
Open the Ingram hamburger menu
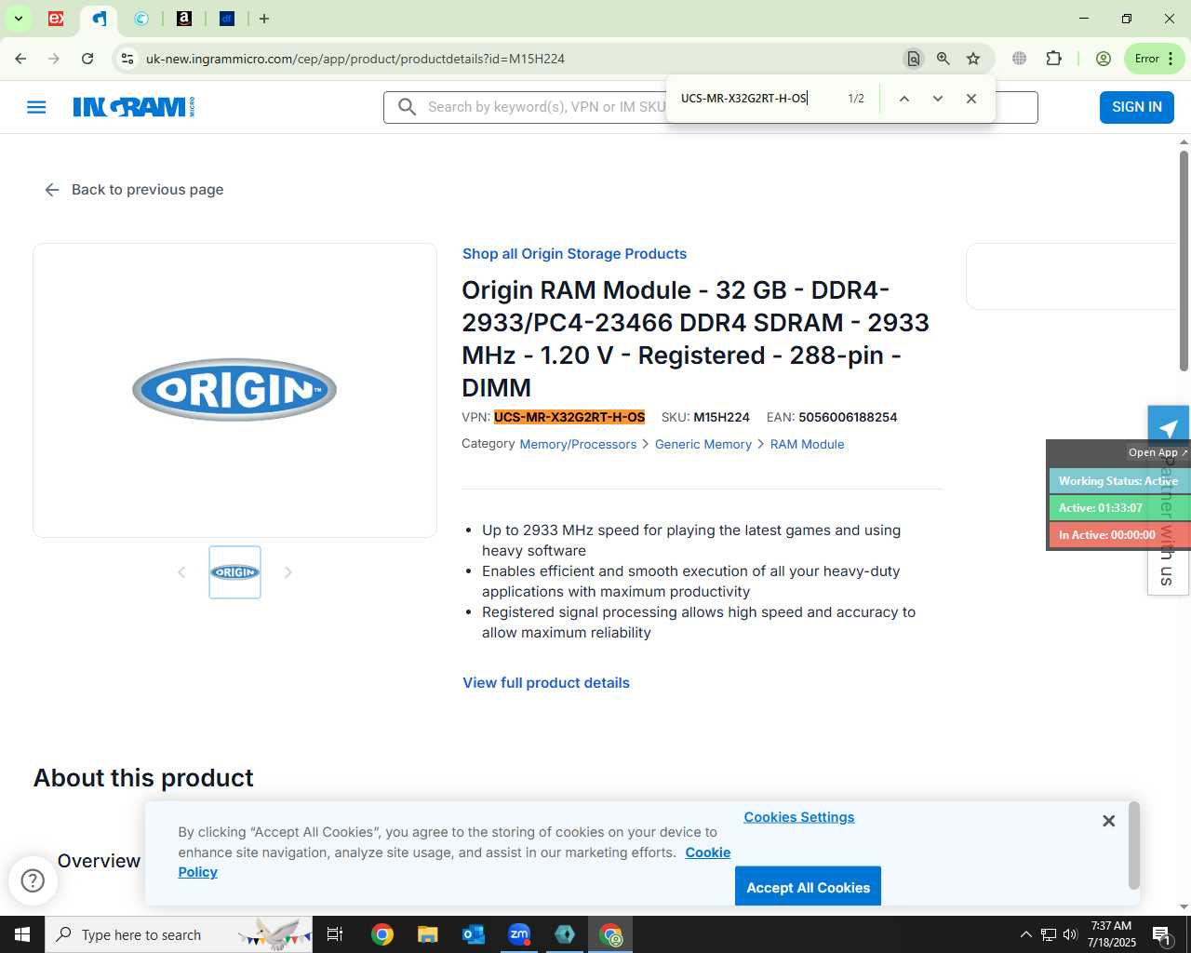click(x=36, y=107)
